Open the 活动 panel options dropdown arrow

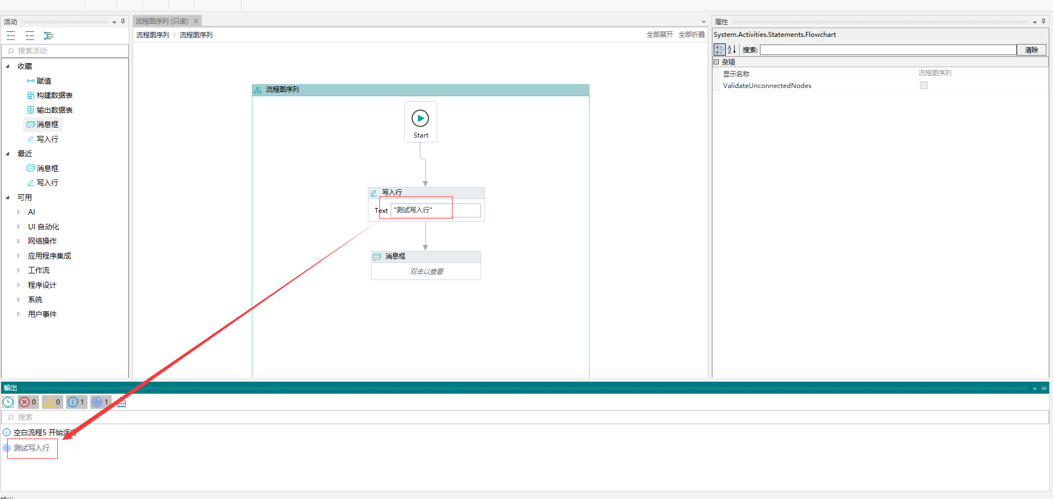(114, 22)
